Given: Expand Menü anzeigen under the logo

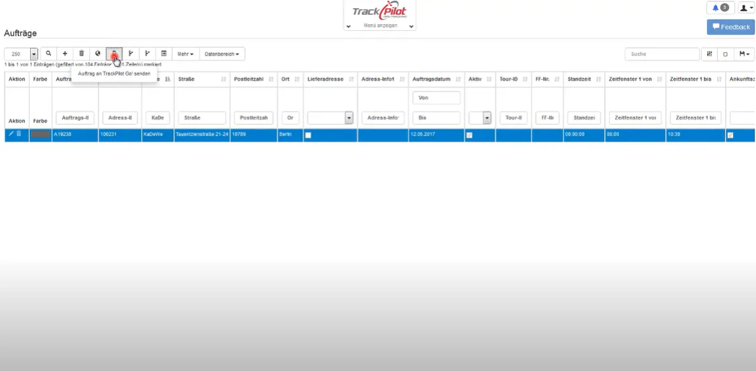Looking at the screenshot, I should 381,25.
